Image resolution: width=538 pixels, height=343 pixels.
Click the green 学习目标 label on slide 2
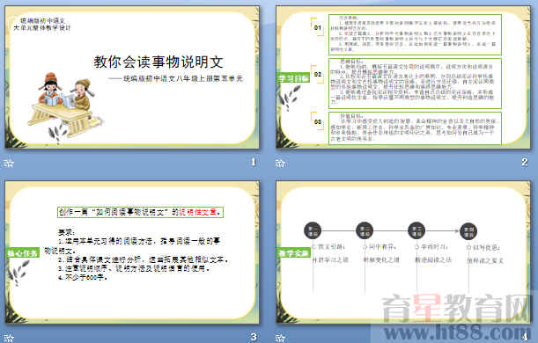tap(293, 78)
